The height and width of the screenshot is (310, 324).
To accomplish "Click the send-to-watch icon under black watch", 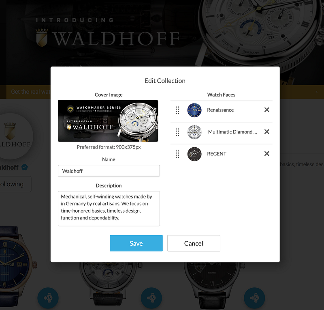I will pos(254,298).
